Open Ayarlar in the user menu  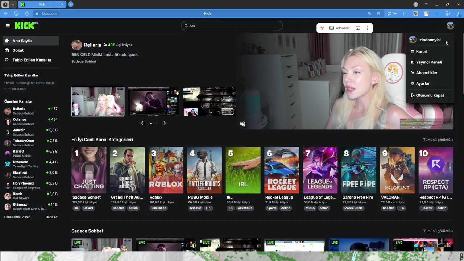tap(422, 83)
